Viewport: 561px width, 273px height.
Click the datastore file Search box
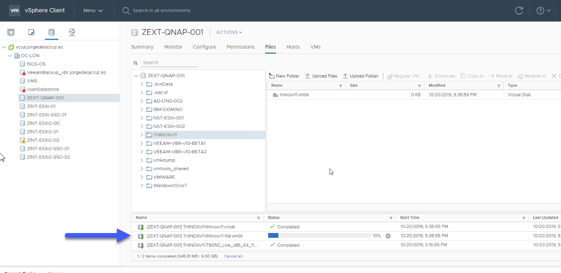pyautogui.click(x=169, y=62)
